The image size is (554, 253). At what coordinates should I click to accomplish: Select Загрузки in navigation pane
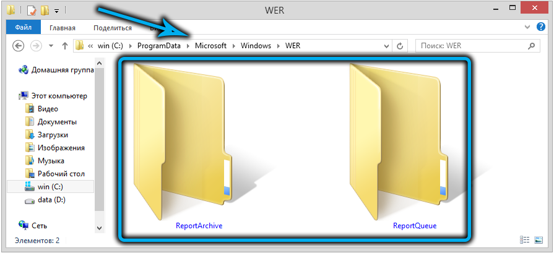pyautogui.click(x=53, y=135)
